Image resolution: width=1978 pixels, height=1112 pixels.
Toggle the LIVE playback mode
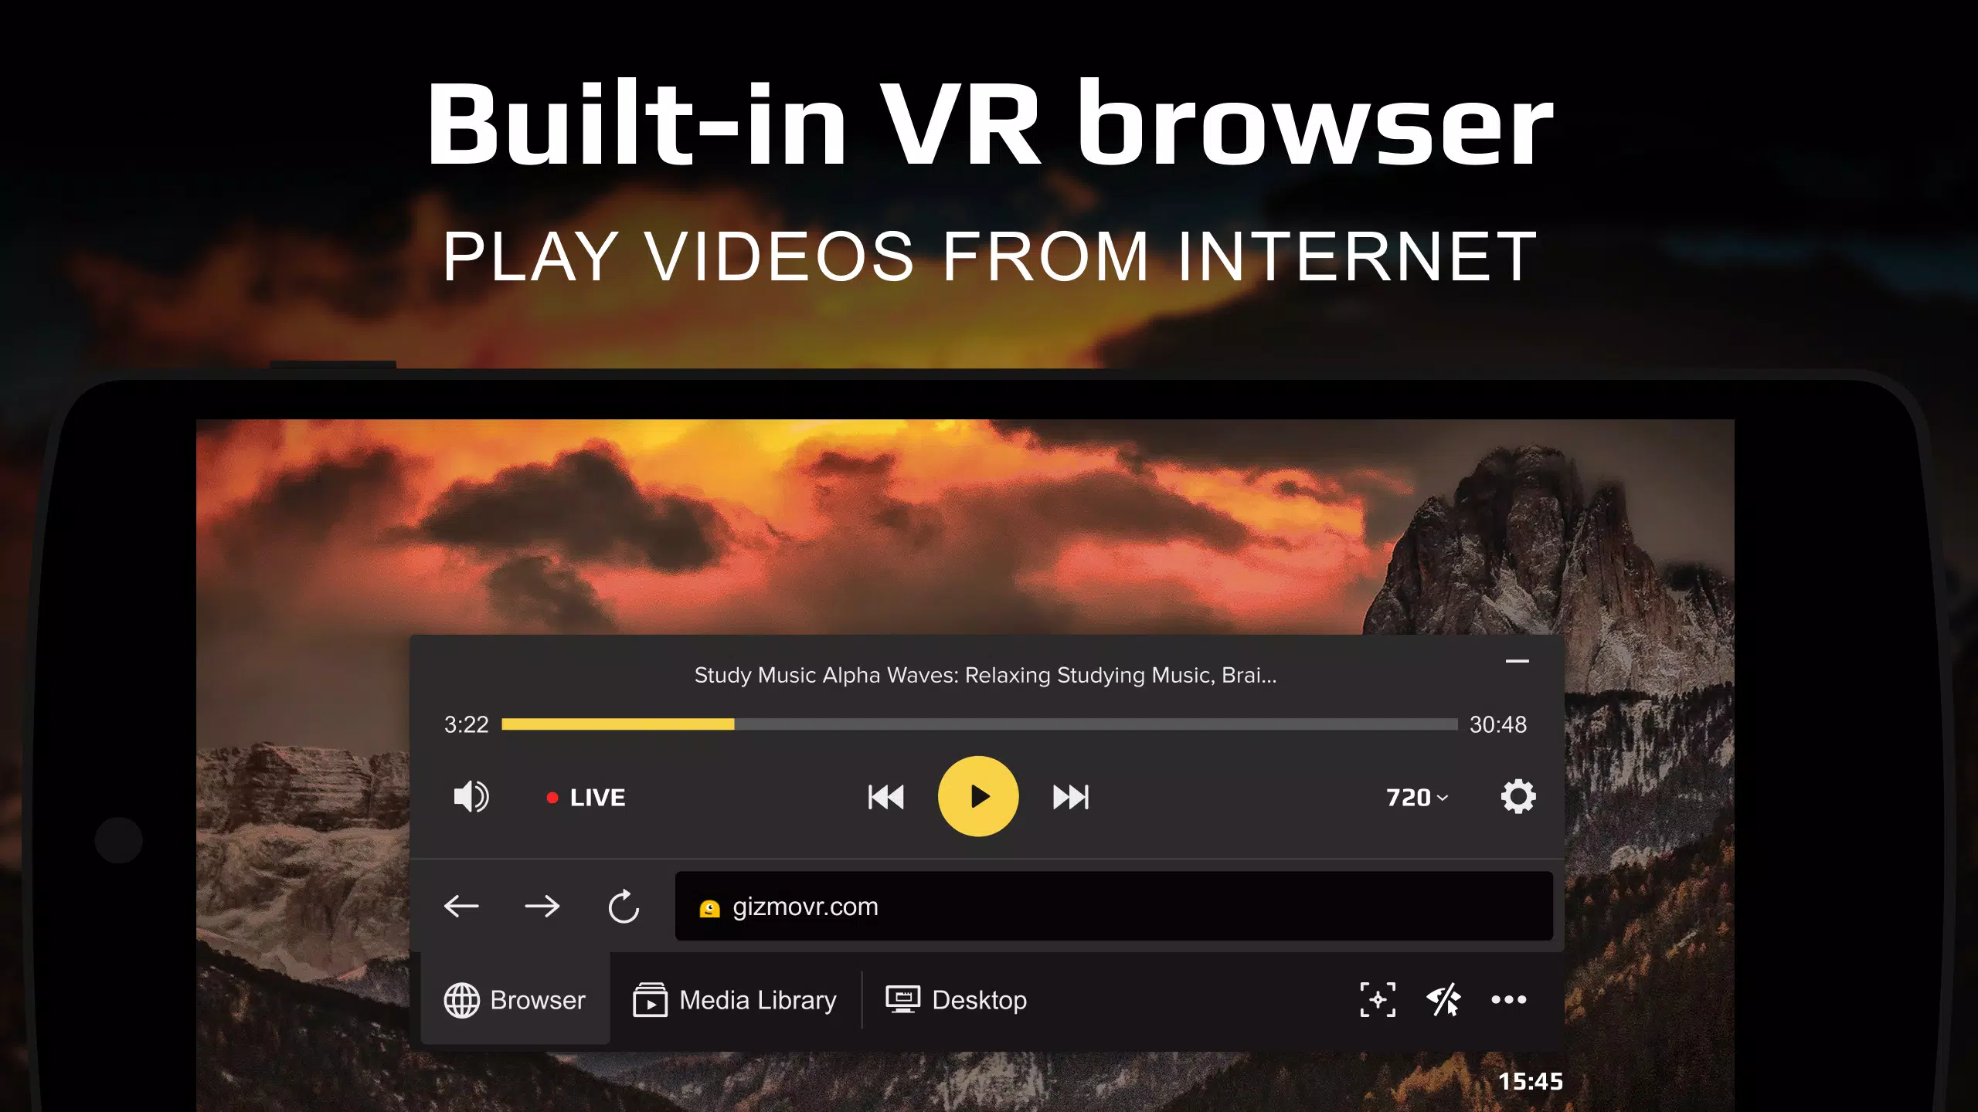(583, 797)
